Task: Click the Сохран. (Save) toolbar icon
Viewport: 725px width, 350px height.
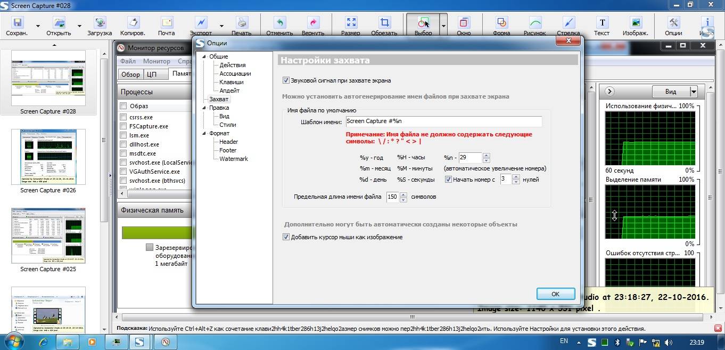Action: point(18,23)
